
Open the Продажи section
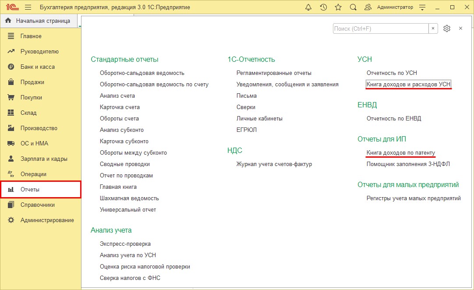click(x=40, y=82)
